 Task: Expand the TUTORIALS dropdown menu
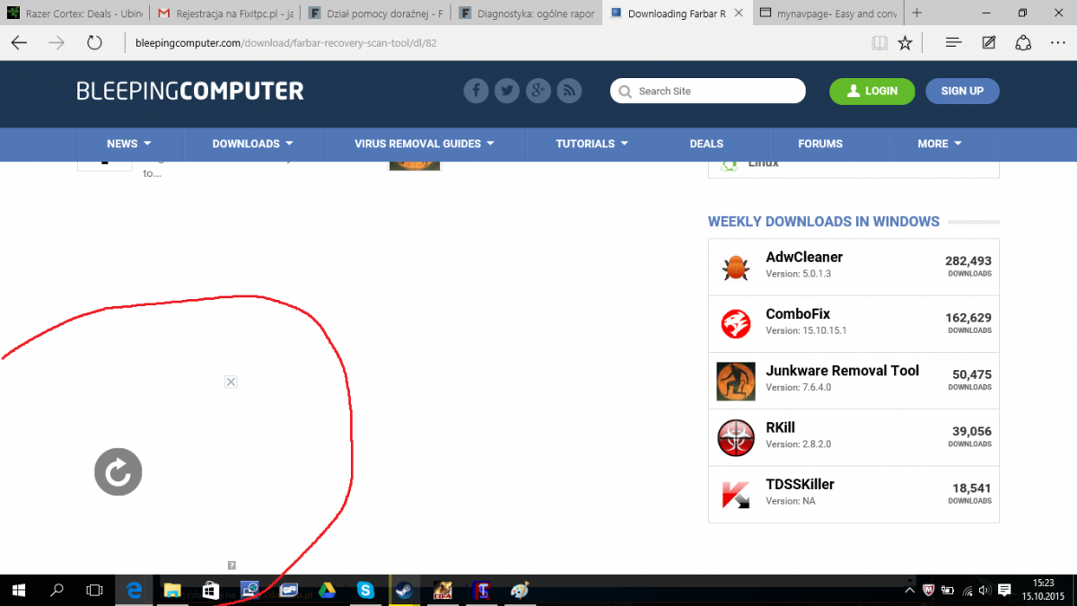[591, 144]
